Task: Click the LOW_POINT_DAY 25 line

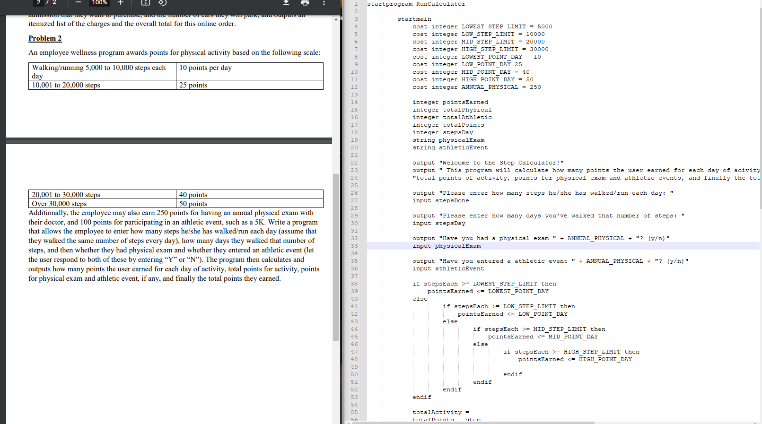Action: 467,64
